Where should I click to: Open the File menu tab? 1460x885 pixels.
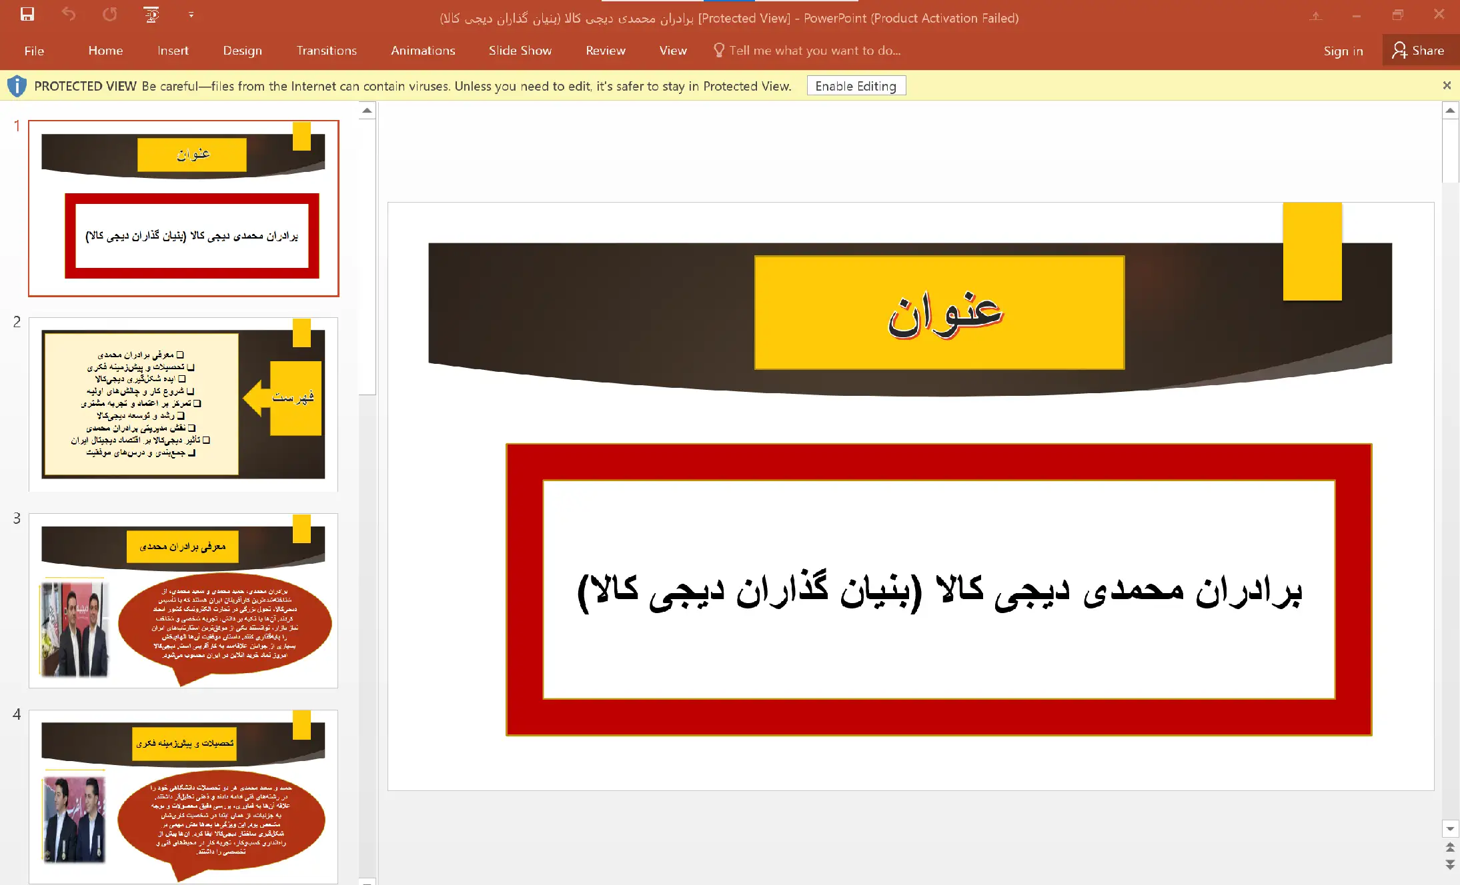34,51
